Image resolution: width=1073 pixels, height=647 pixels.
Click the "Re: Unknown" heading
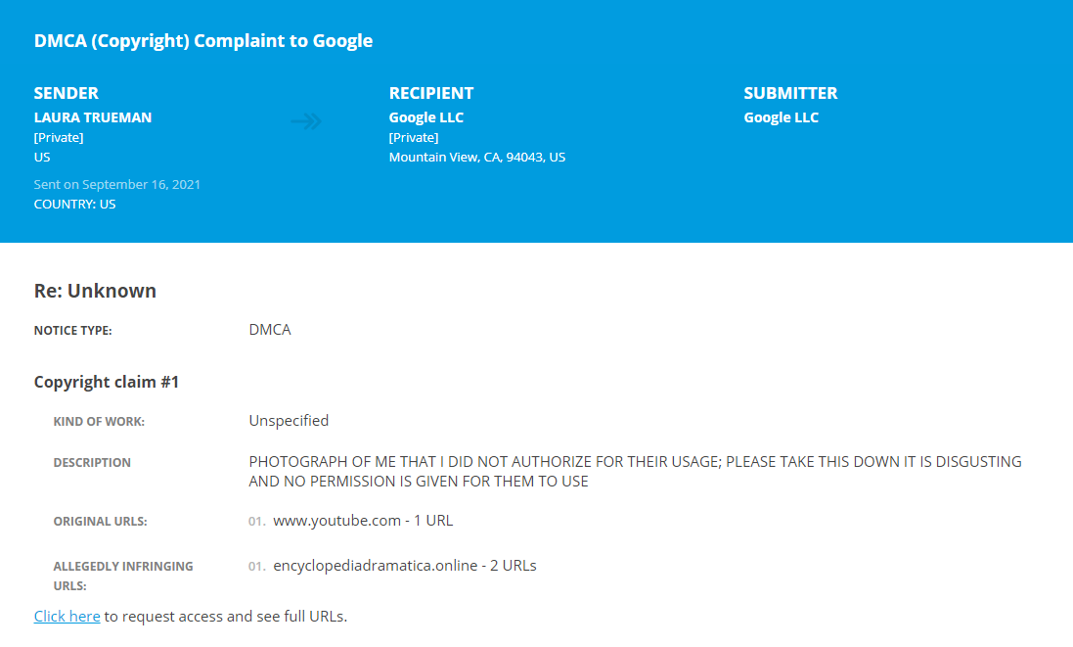(95, 291)
